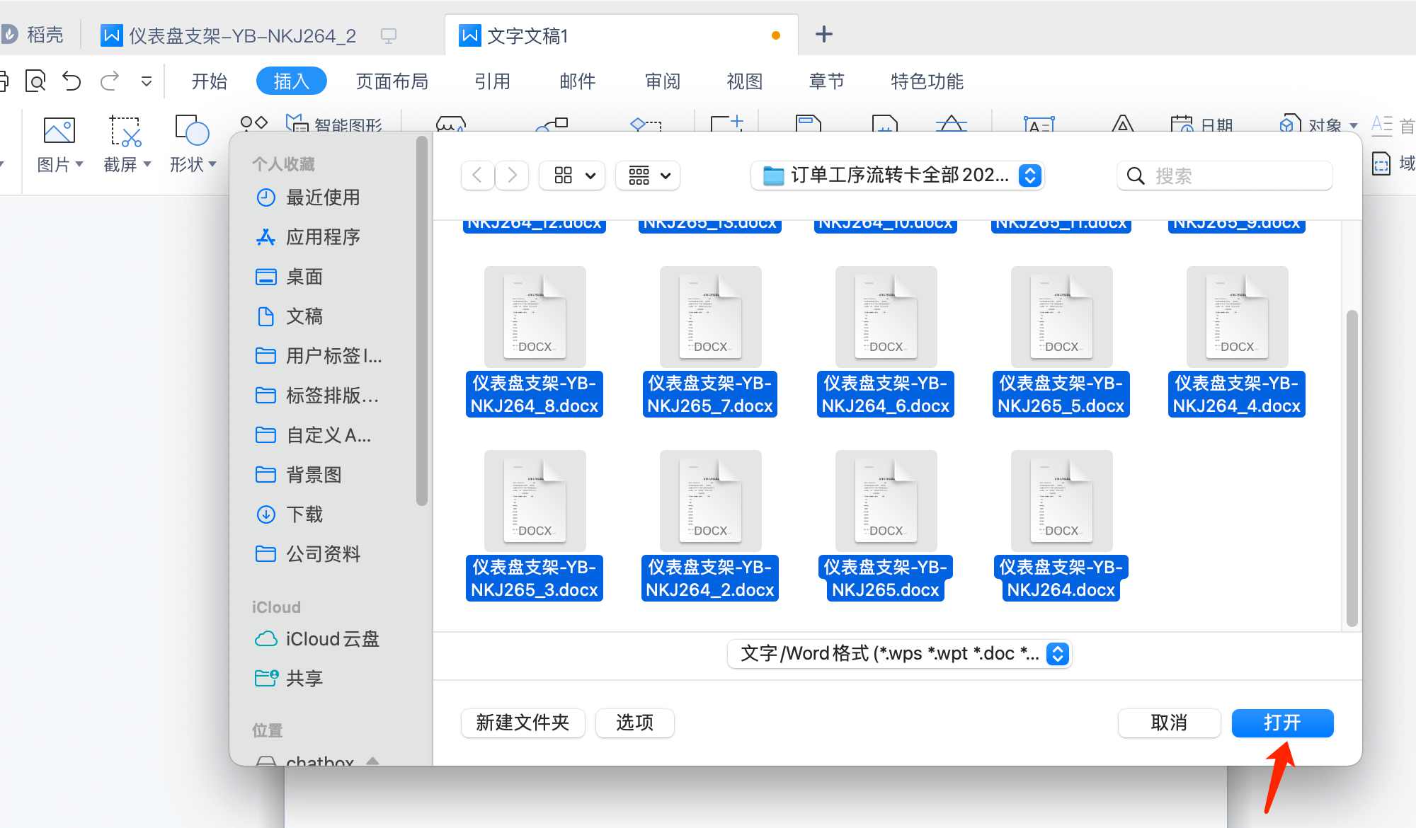Select the 仪表盘支架-YB-NKJ264.docx thumbnail
Image resolution: width=1416 pixels, height=828 pixels.
click(x=1060, y=500)
